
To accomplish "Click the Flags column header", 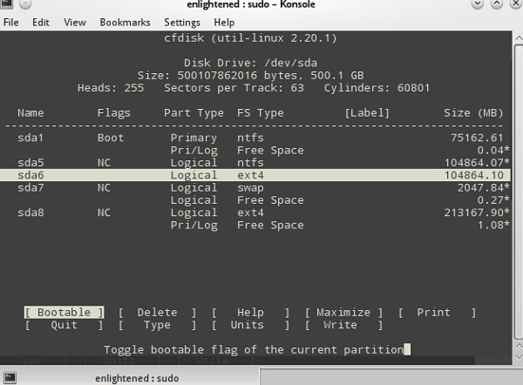I will [113, 113].
